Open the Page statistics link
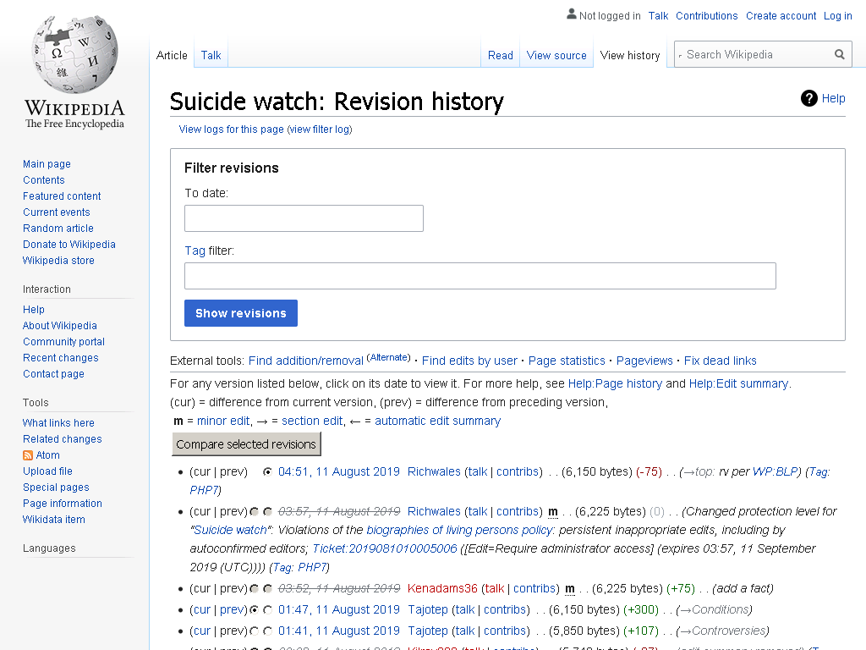The width and height of the screenshot is (866, 650). (x=567, y=361)
